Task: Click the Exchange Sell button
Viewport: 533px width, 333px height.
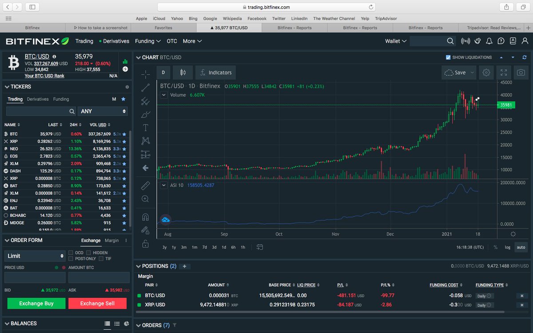Action: [97, 303]
